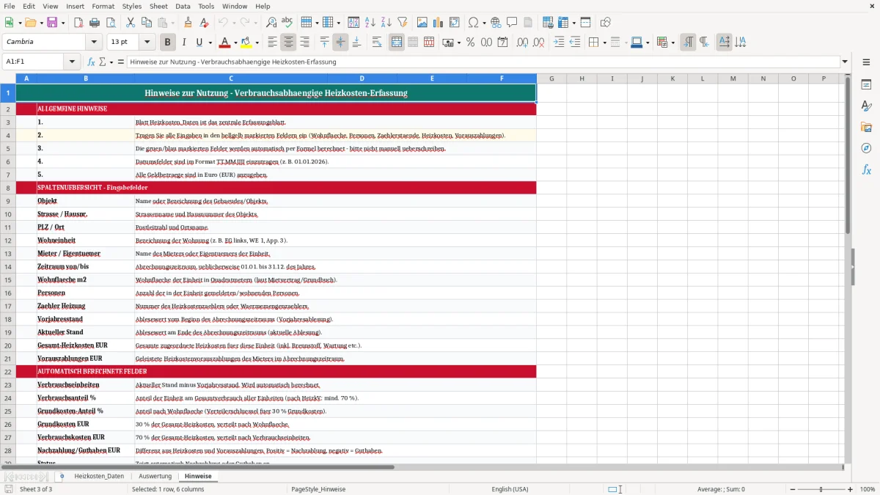Screen dimensions: 880x495
Task: Open the Sheet menu
Action: coord(158,6)
